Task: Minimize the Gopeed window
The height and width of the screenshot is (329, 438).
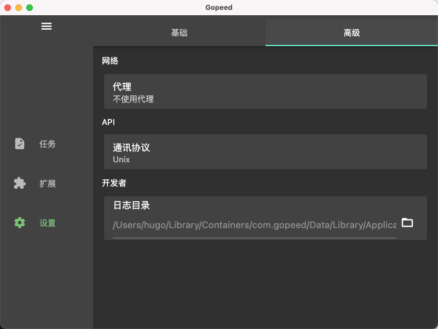Action: (x=19, y=8)
